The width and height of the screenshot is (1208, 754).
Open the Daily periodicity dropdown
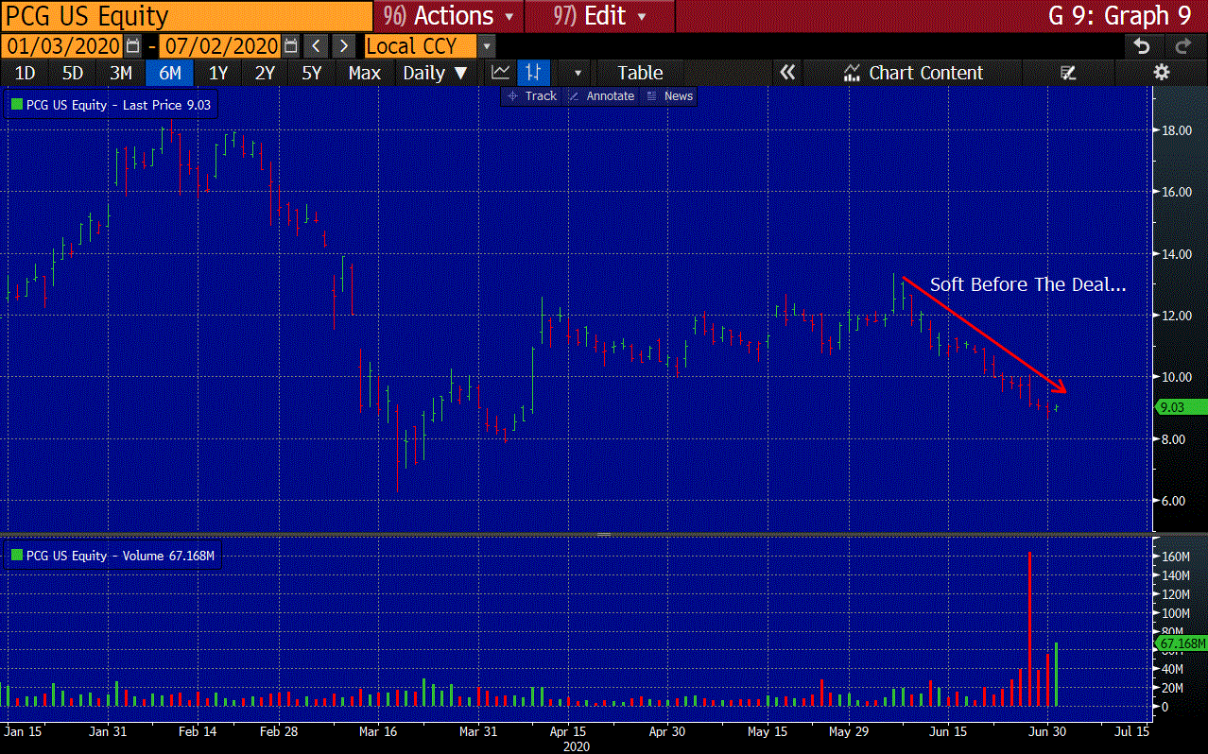[x=435, y=73]
